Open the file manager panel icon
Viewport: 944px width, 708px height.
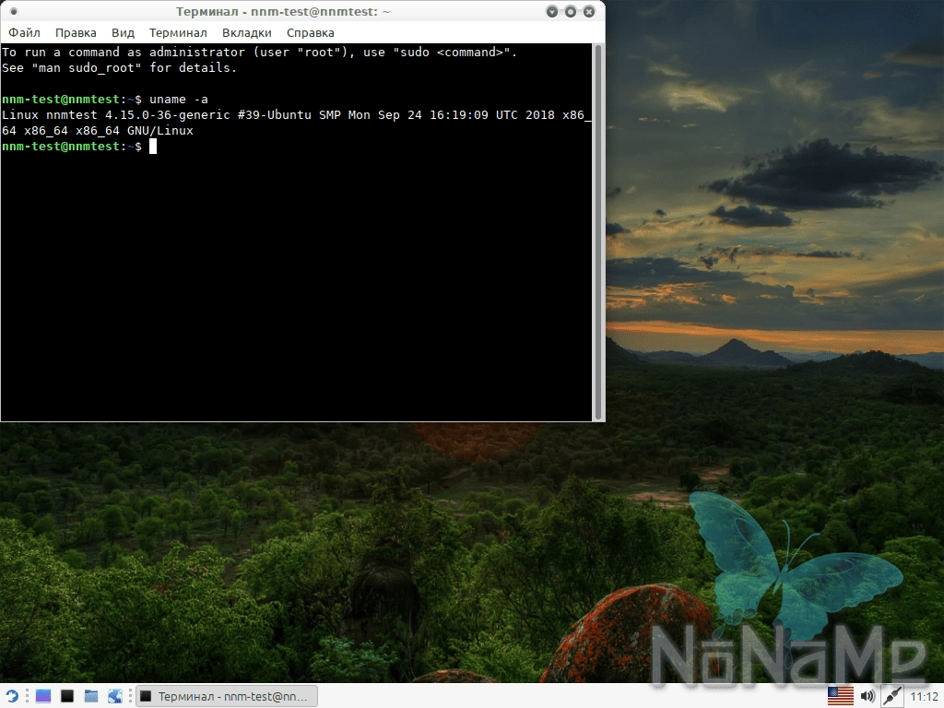point(91,697)
